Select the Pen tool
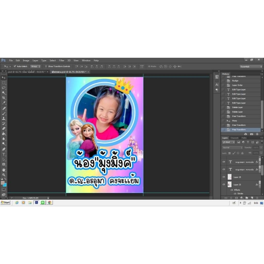 [4, 149]
